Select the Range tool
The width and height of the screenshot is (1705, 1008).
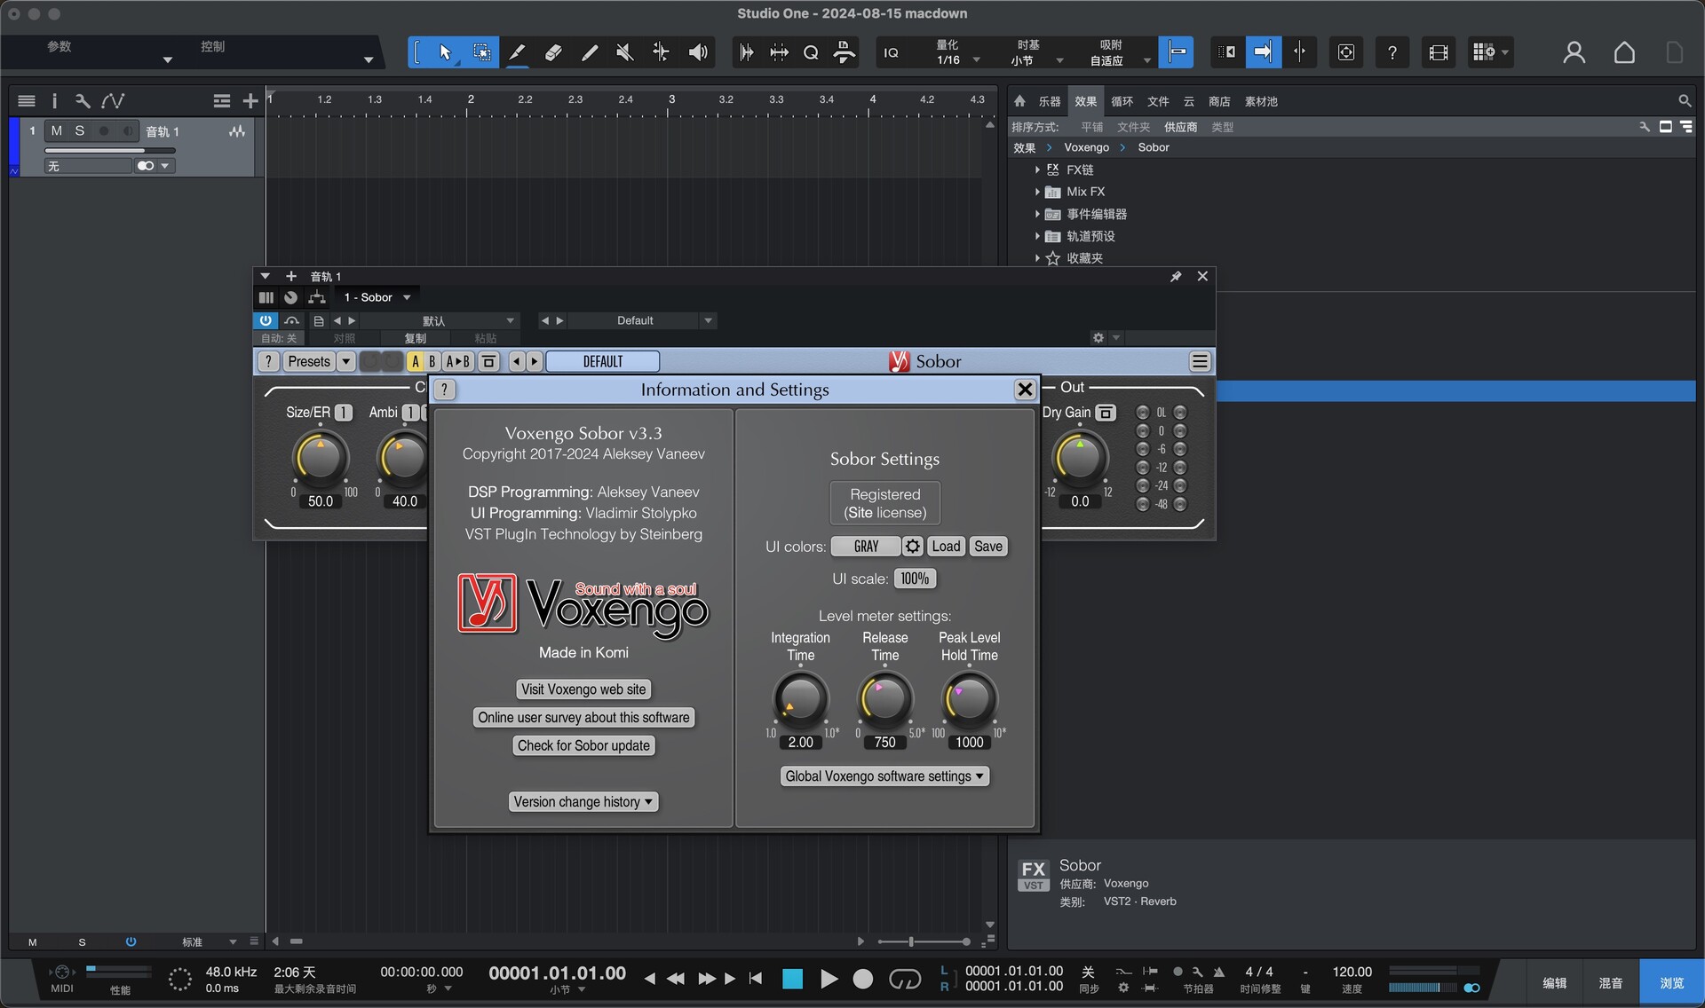(481, 52)
